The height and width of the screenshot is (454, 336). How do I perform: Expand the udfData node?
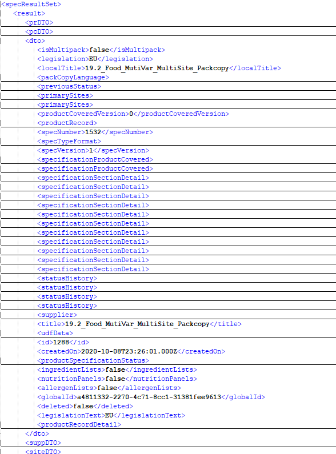[55, 334]
